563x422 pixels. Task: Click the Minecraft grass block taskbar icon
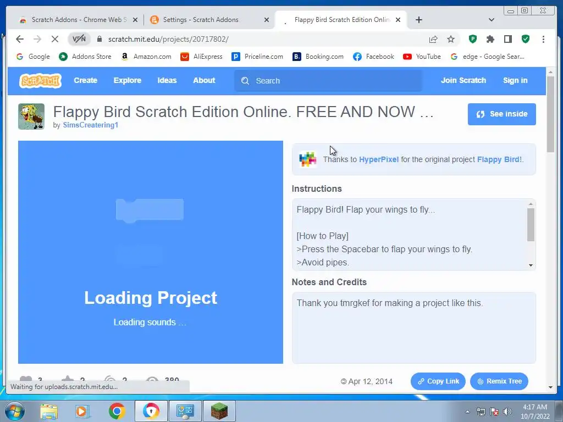click(x=219, y=411)
